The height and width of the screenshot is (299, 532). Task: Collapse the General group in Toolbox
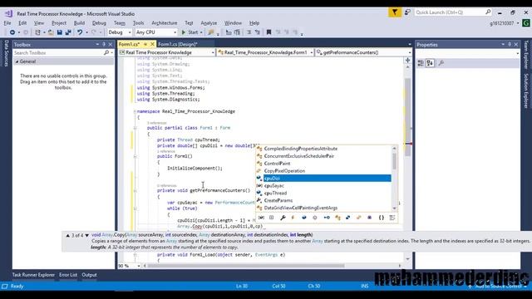pos(17,61)
